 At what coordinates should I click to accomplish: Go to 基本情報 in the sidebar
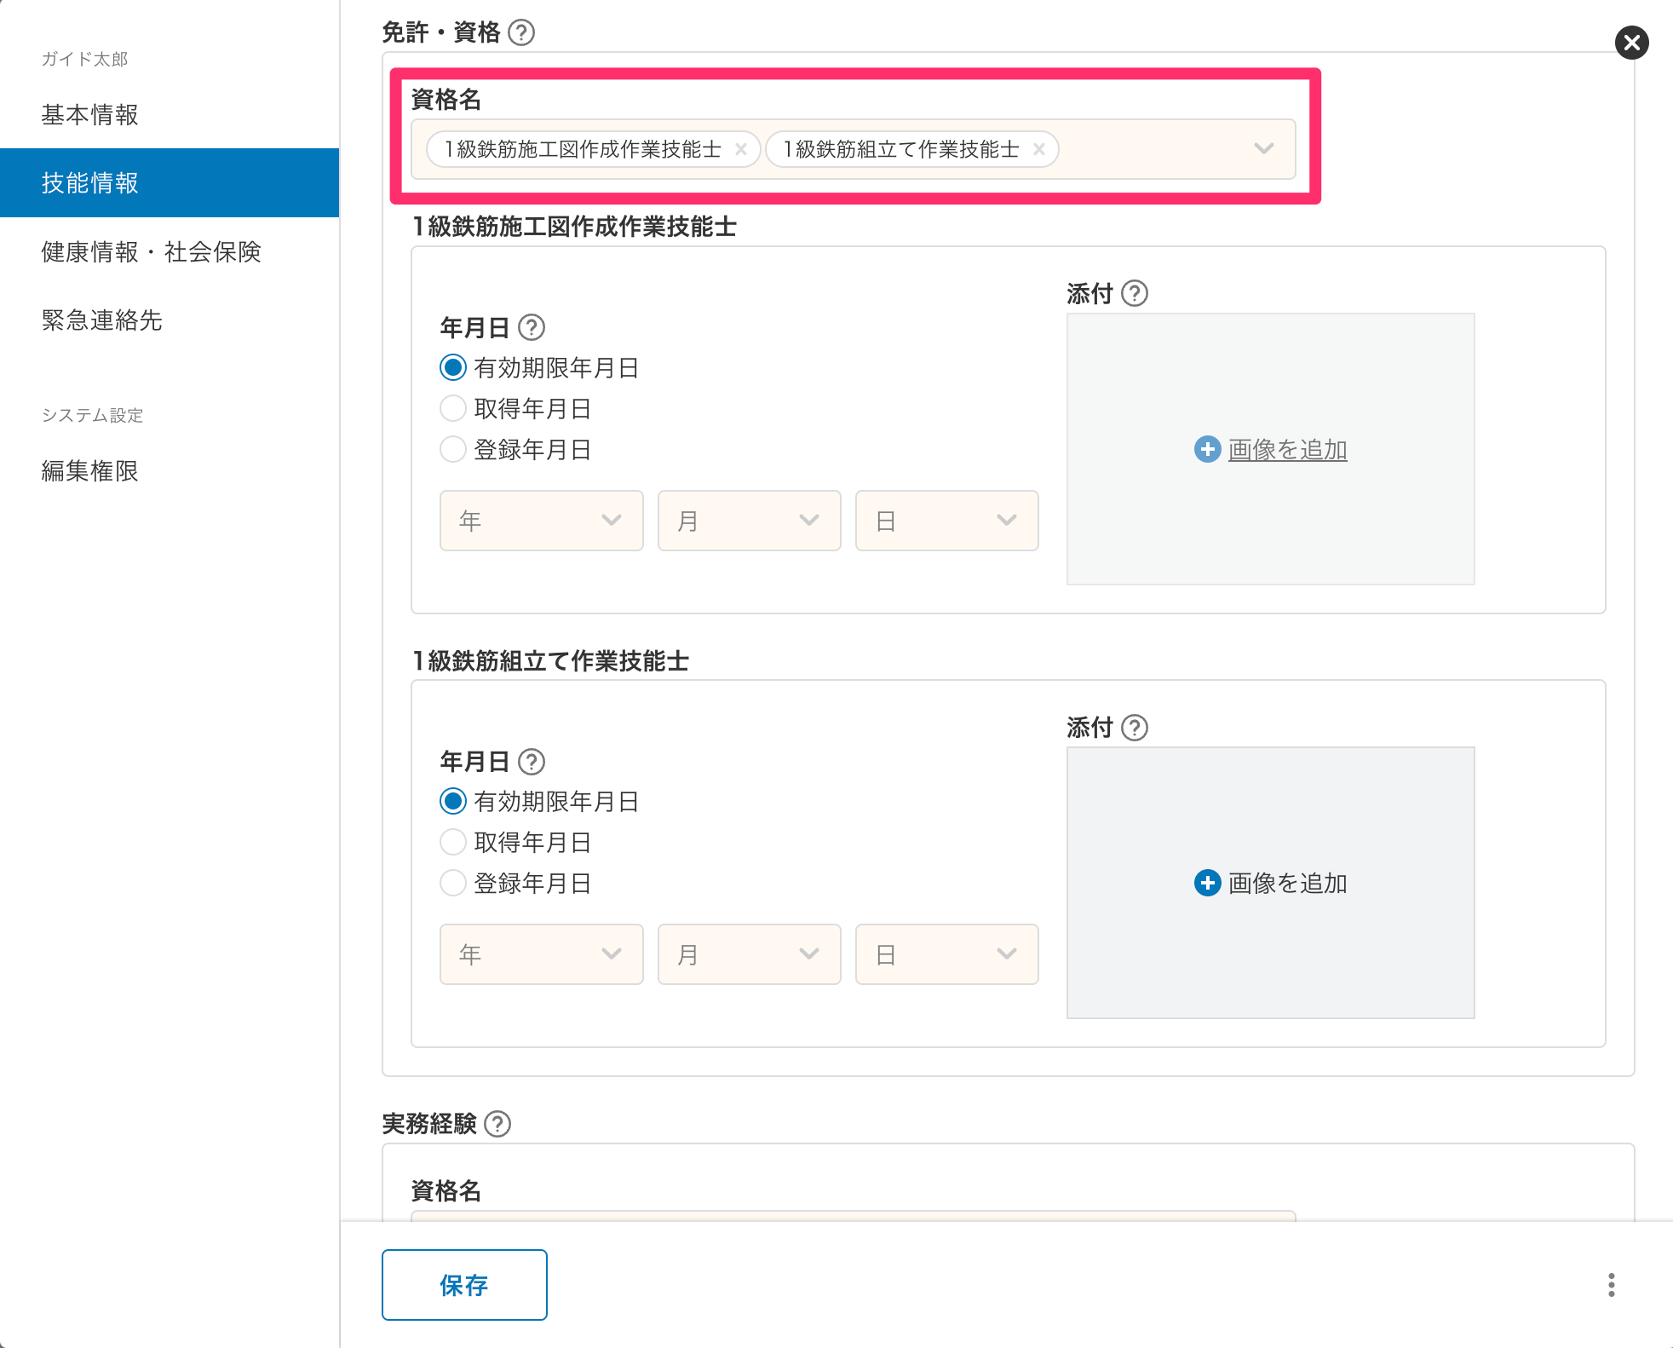(x=89, y=114)
